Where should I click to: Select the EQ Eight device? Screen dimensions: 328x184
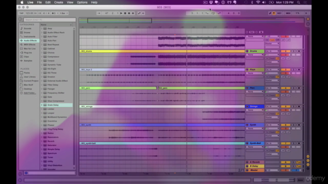click(52, 68)
